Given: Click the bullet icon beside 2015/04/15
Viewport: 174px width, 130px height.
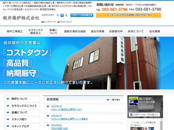Looking at the screenshot, I should pos(48,106).
